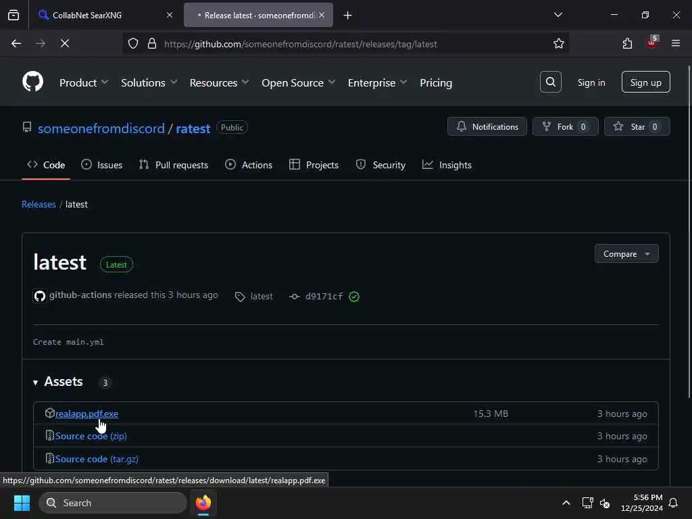The height and width of the screenshot is (519, 692).
Task: Click the github-actions avatar icon
Action: pos(40,296)
